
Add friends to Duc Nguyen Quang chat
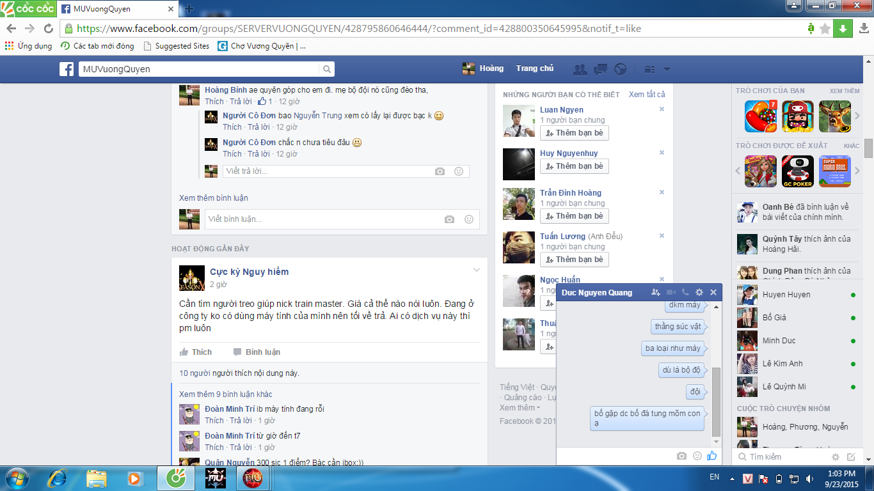(655, 292)
